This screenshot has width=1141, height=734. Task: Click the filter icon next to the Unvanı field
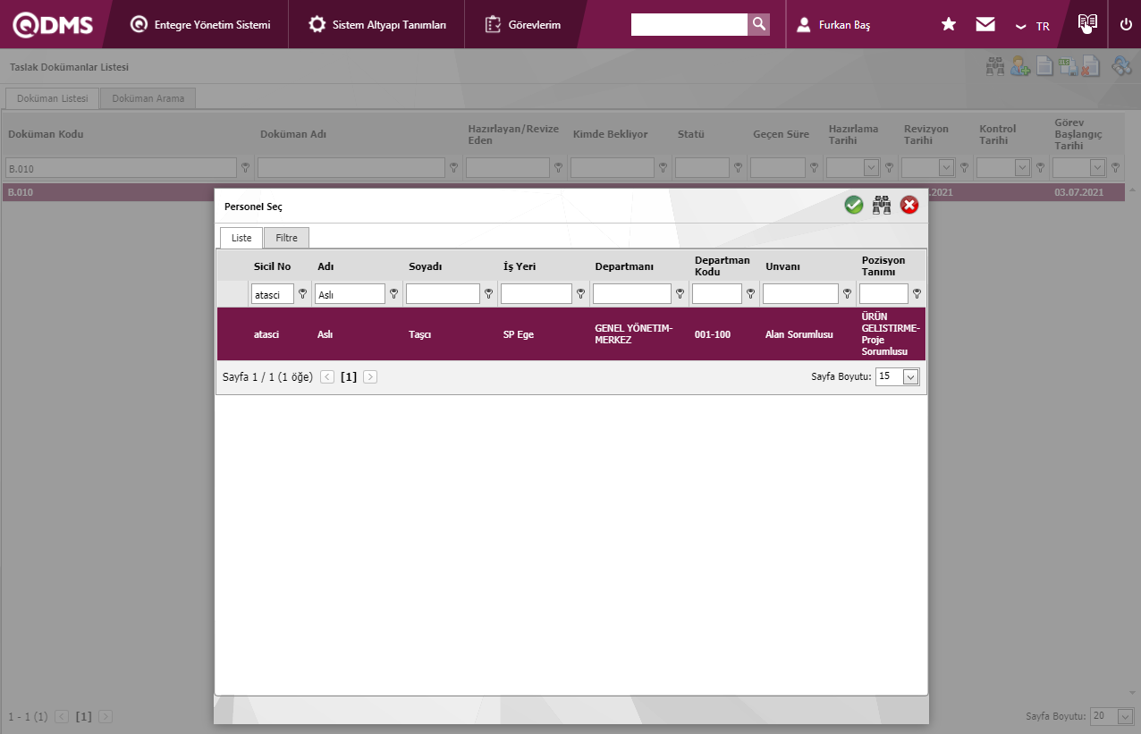(847, 293)
